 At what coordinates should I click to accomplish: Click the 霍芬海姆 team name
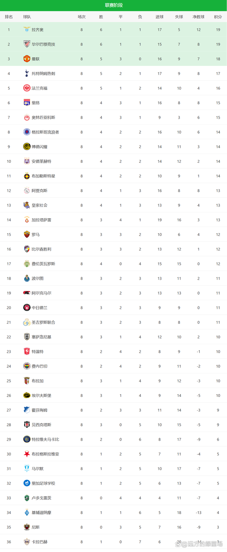click(x=39, y=410)
